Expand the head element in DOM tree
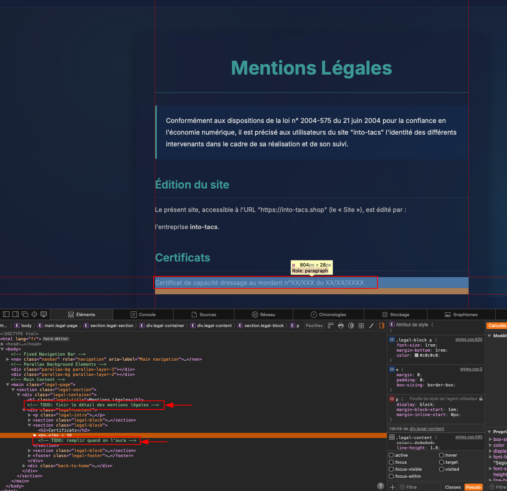The height and width of the screenshot is (491, 507). pyautogui.click(x=2, y=344)
